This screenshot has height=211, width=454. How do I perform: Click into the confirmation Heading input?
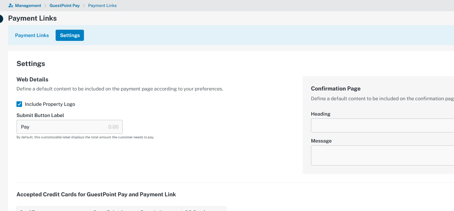tap(382, 125)
